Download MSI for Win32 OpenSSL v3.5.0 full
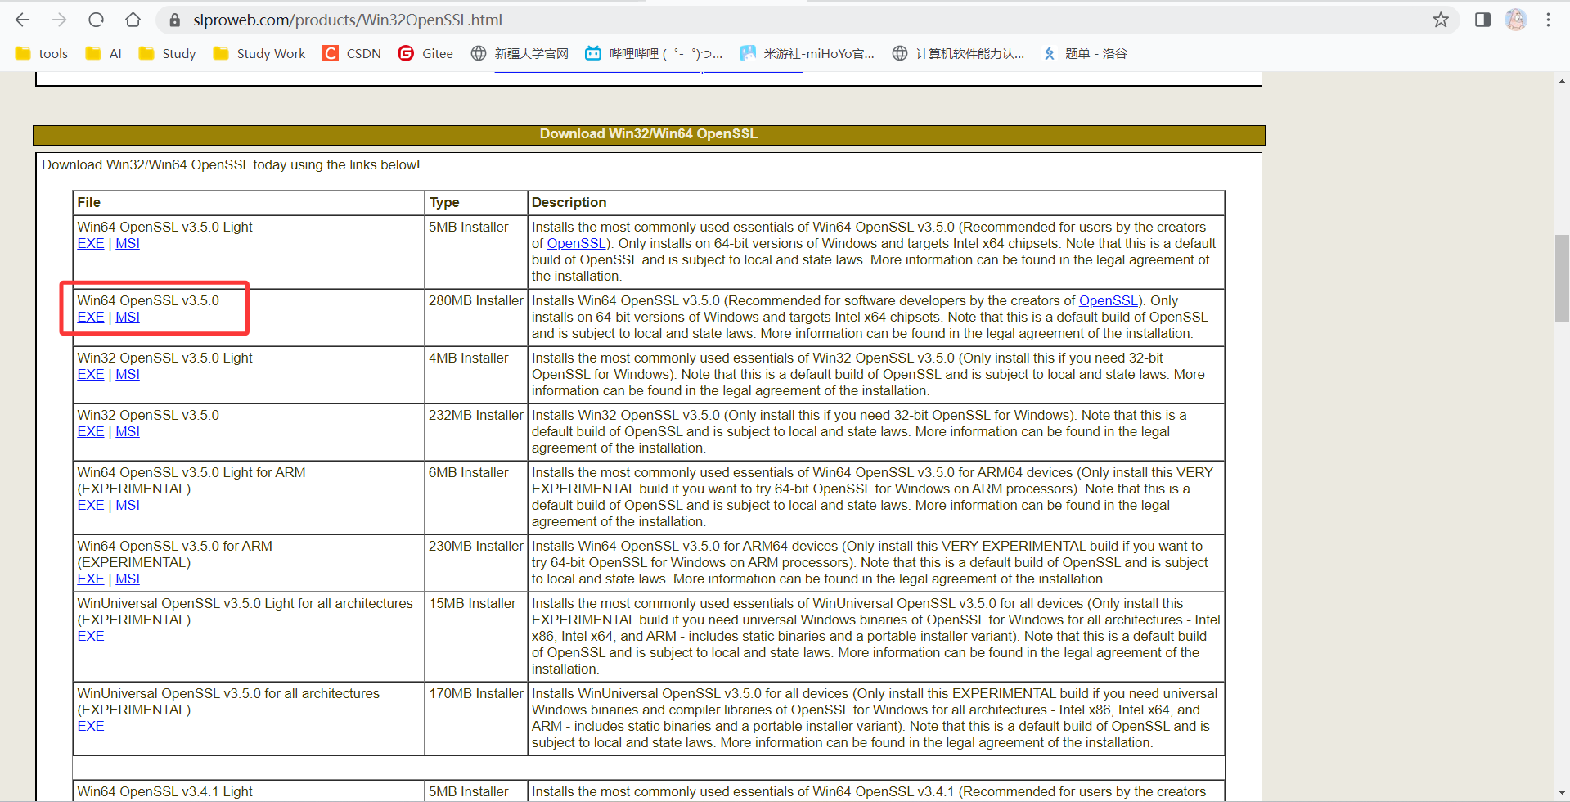 128,431
